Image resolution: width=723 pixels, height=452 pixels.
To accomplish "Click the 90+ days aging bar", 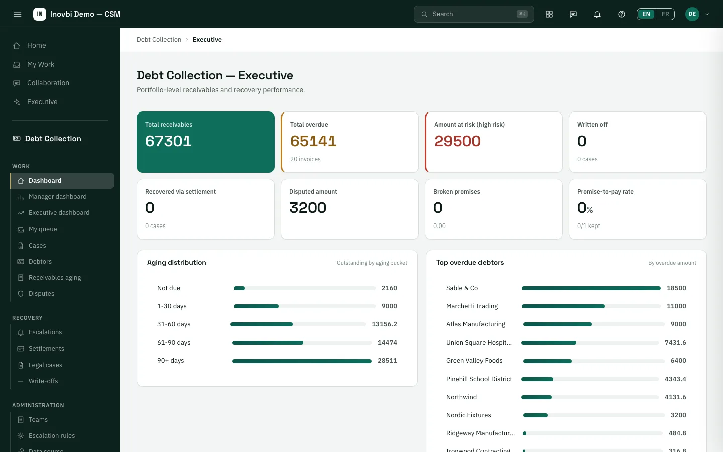I will 302,361.
